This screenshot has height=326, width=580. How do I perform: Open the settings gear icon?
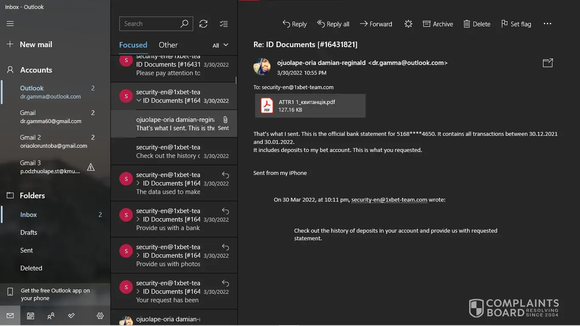point(100,316)
